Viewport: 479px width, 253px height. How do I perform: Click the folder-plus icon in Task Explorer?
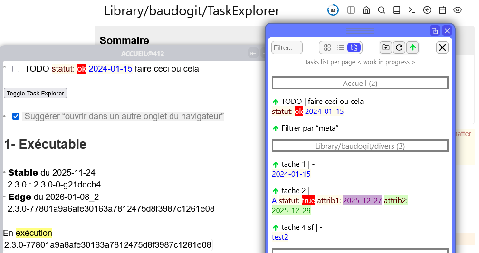386,47
